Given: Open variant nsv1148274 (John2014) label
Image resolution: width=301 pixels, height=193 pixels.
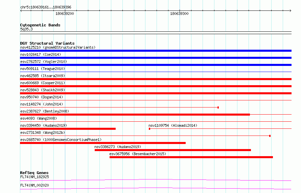Looking at the screenshot, I should tap(42, 104).
